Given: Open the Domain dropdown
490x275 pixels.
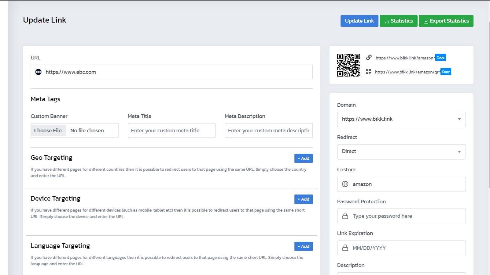Looking at the screenshot, I should 401,119.
